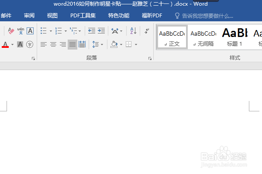Screen dimensions: 262x174
Task: Align text right
Action: 63,44
